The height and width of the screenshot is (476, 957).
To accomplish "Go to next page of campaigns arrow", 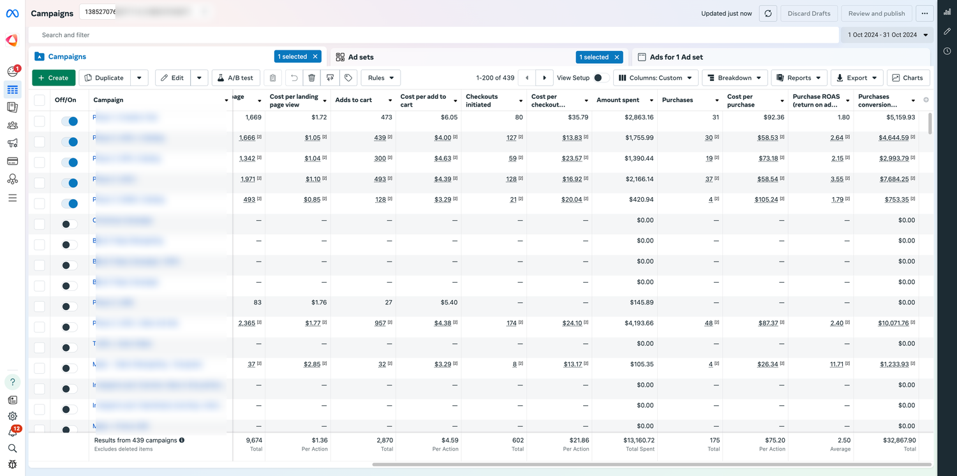I will pyautogui.click(x=544, y=78).
